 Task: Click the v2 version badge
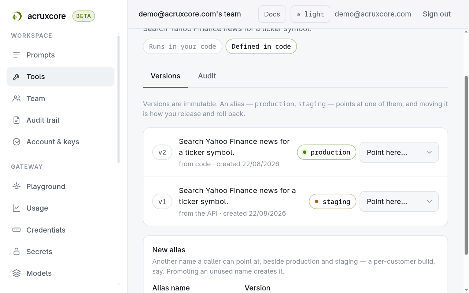coord(162,152)
